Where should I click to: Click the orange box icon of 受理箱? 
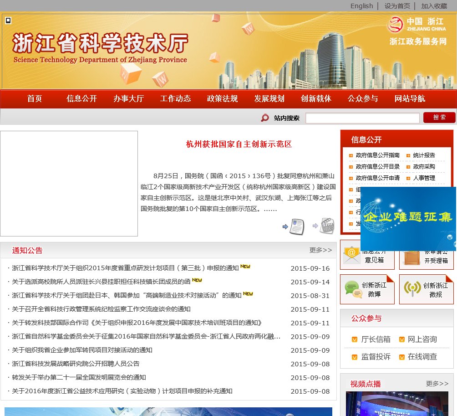411,257
